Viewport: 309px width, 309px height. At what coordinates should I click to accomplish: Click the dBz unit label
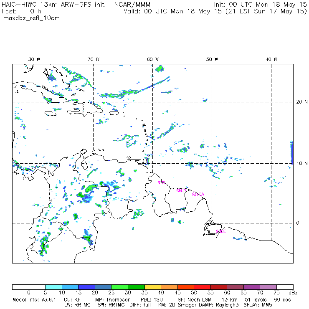(293, 293)
